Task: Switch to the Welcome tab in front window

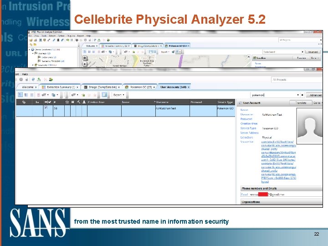Action: coord(28,87)
